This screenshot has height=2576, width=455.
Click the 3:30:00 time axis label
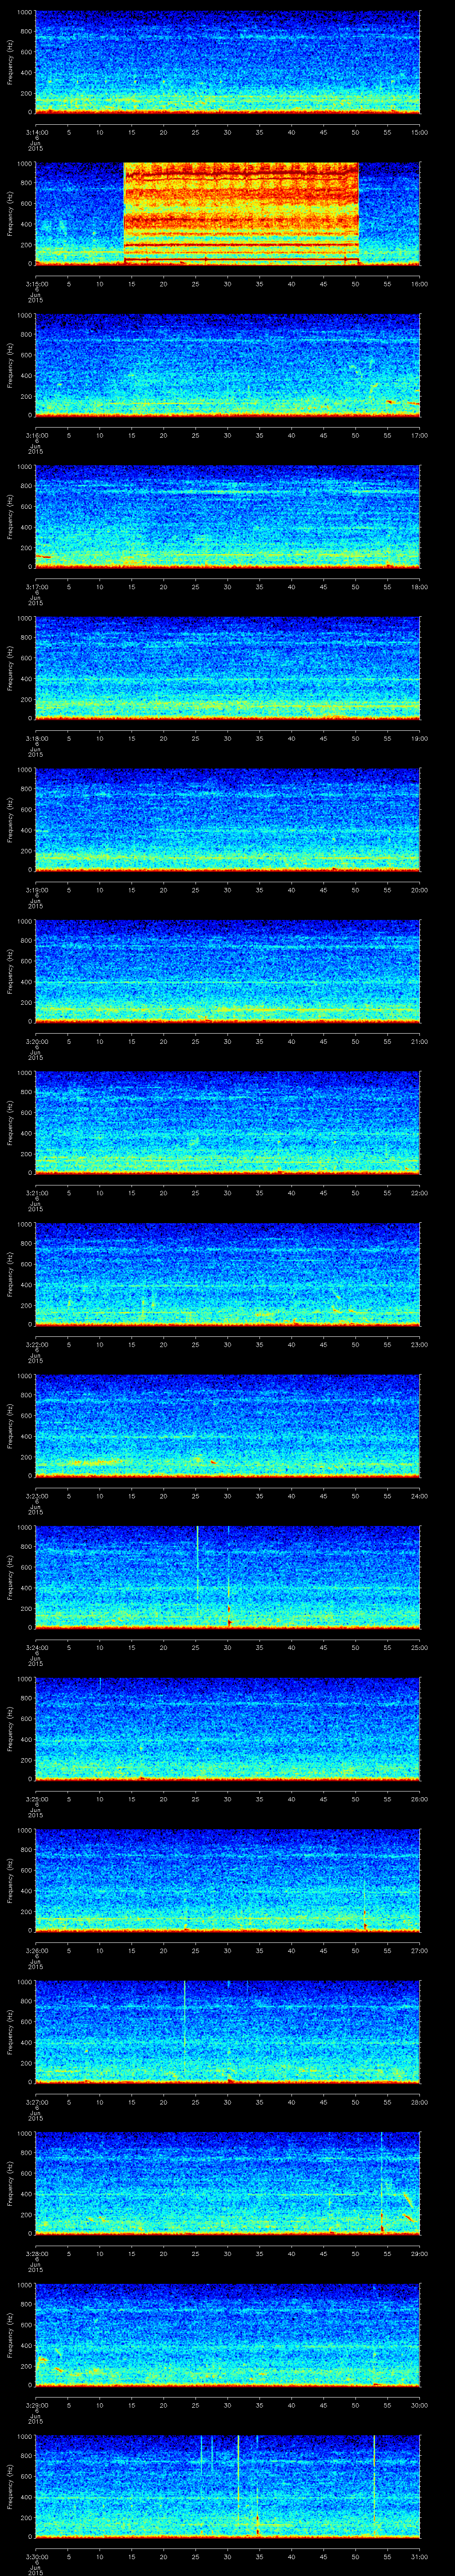[x=36, y=2556]
